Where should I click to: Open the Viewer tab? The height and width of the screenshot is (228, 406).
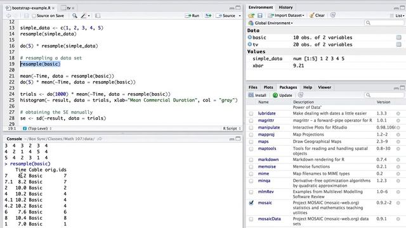tap(324, 87)
